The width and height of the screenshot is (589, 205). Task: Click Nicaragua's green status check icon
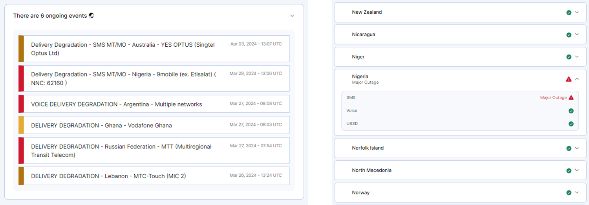click(x=569, y=35)
